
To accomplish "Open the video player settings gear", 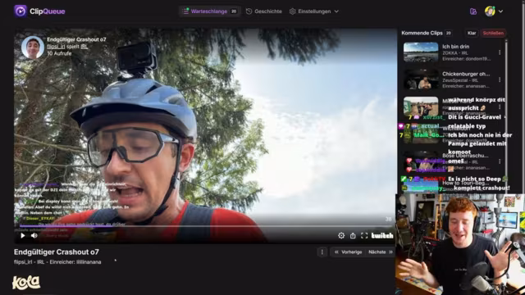I will click(341, 236).
